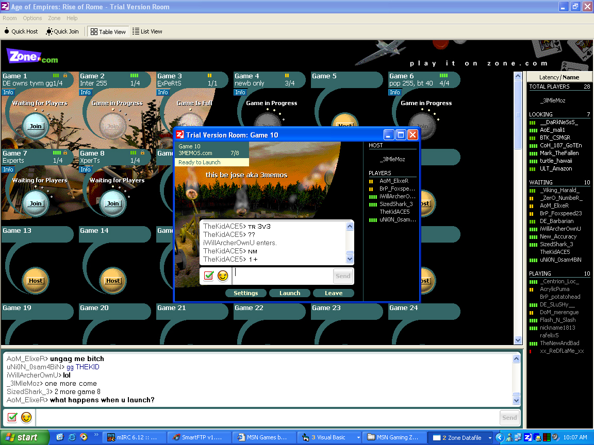The image size is (594, 445).
Task: Toggle the checkmark icon in Game 10 chat
Action: point(209,276)
